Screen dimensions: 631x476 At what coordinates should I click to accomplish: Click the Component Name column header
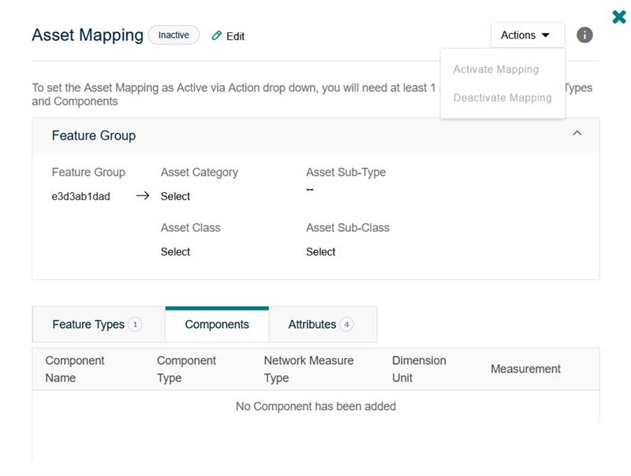[75, 369]
